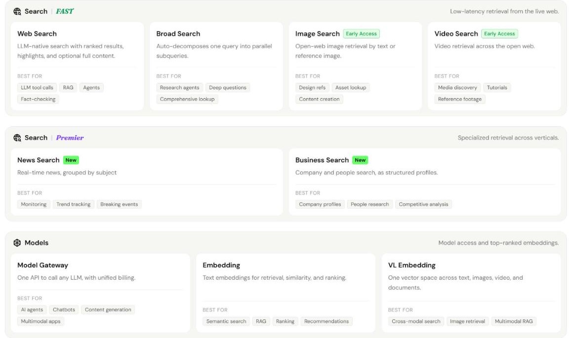Select the Design refs tag
The height and width of the screenshot is (338, 573).
click(x=312, y=88)
